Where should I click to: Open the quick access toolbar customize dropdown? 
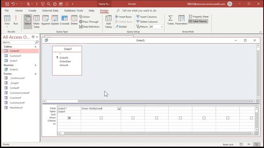pos(73,4)
